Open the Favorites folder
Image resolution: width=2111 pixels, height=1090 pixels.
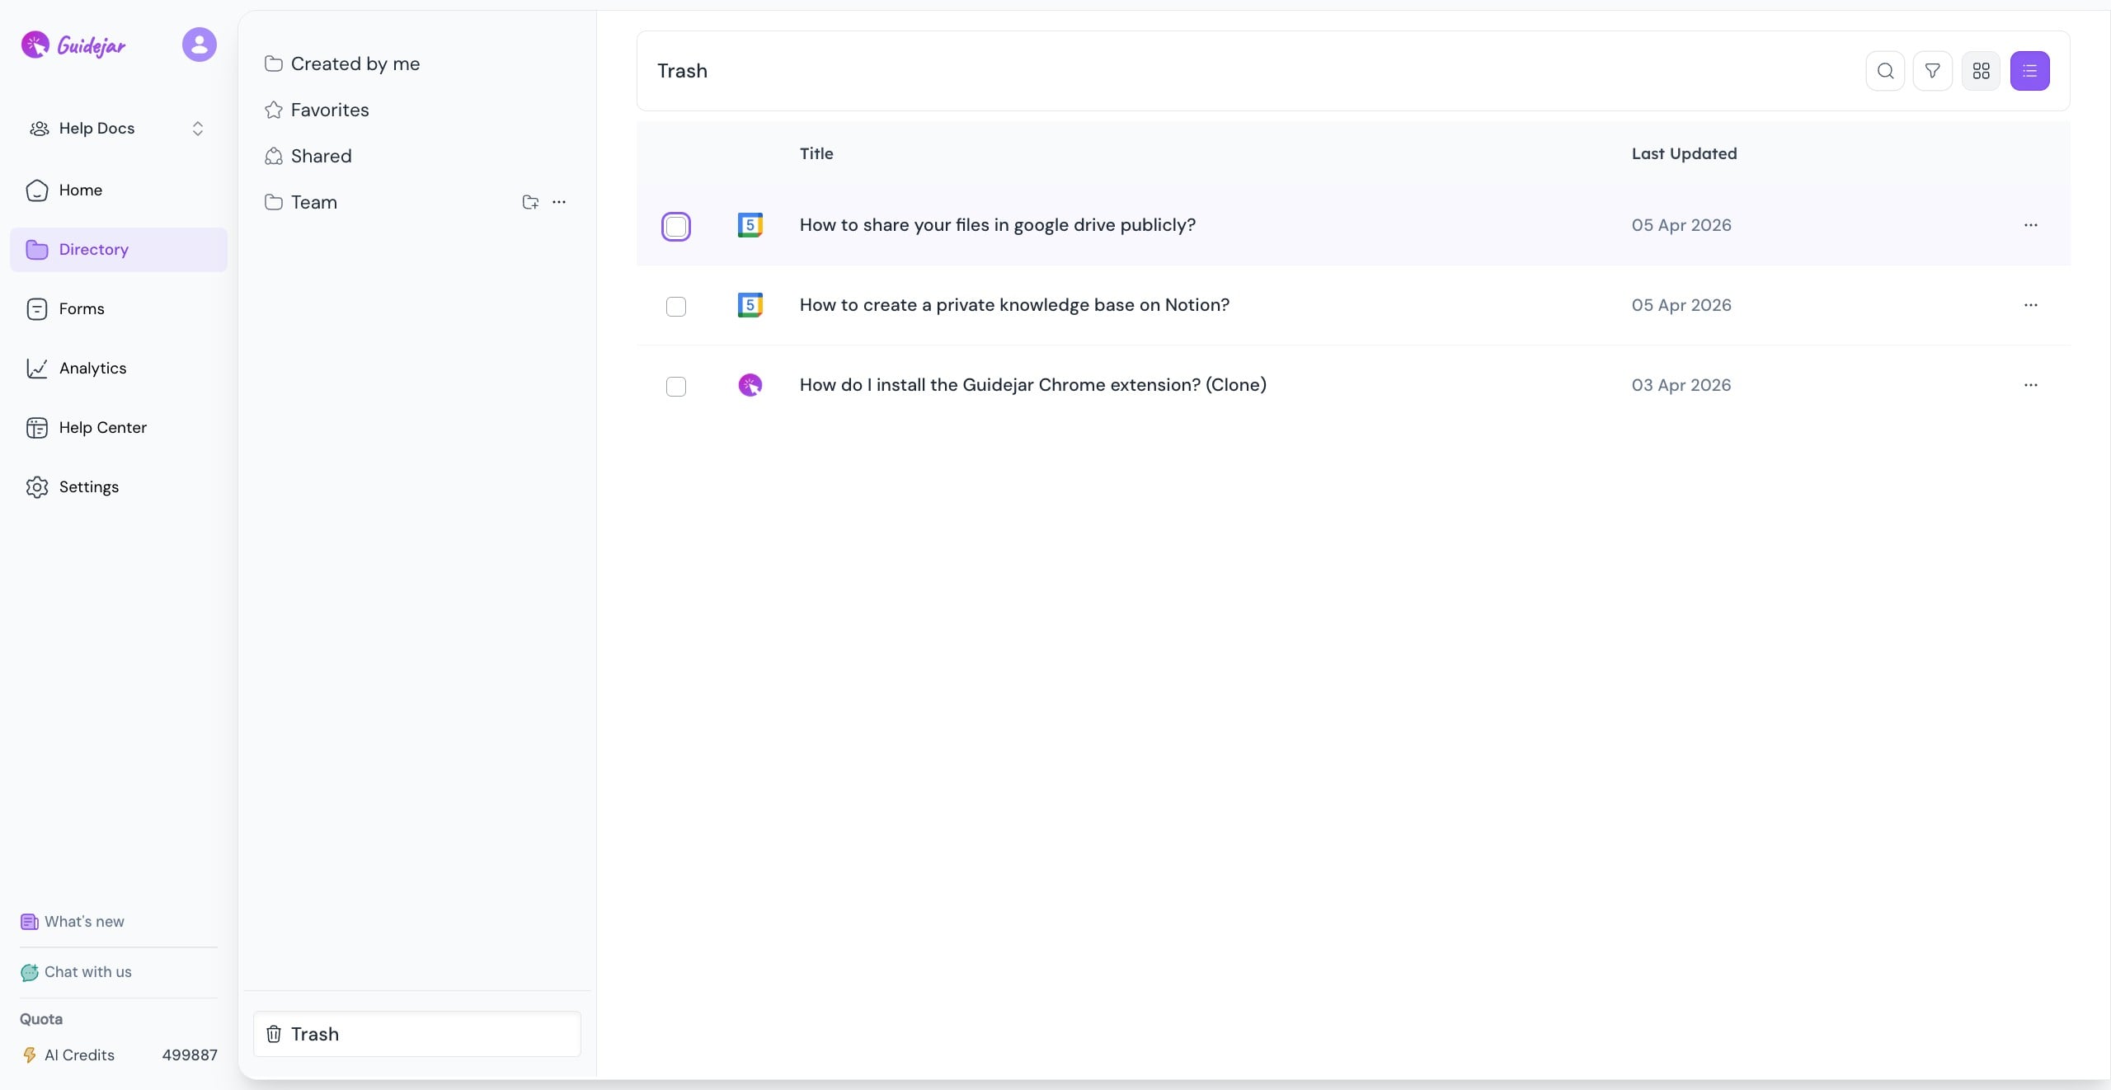pyautogui.click(x=329, y=110)
